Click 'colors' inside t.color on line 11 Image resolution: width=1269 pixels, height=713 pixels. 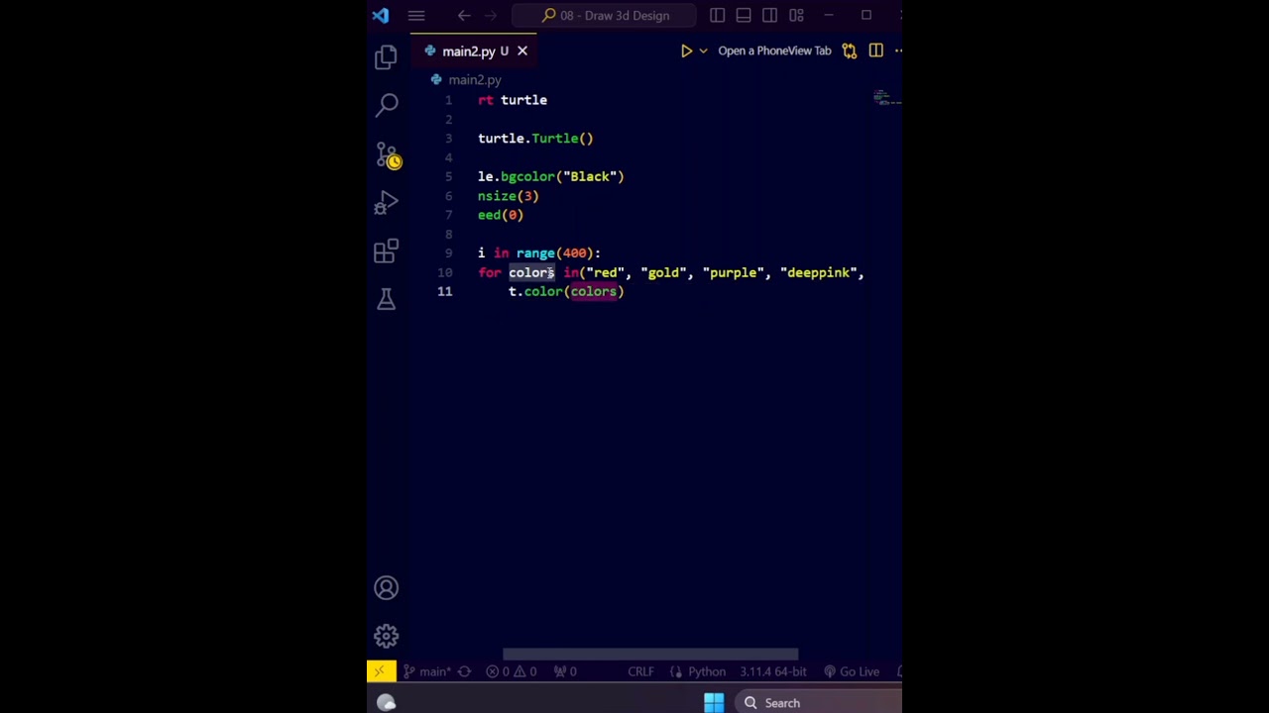click(x=593, y=292)
